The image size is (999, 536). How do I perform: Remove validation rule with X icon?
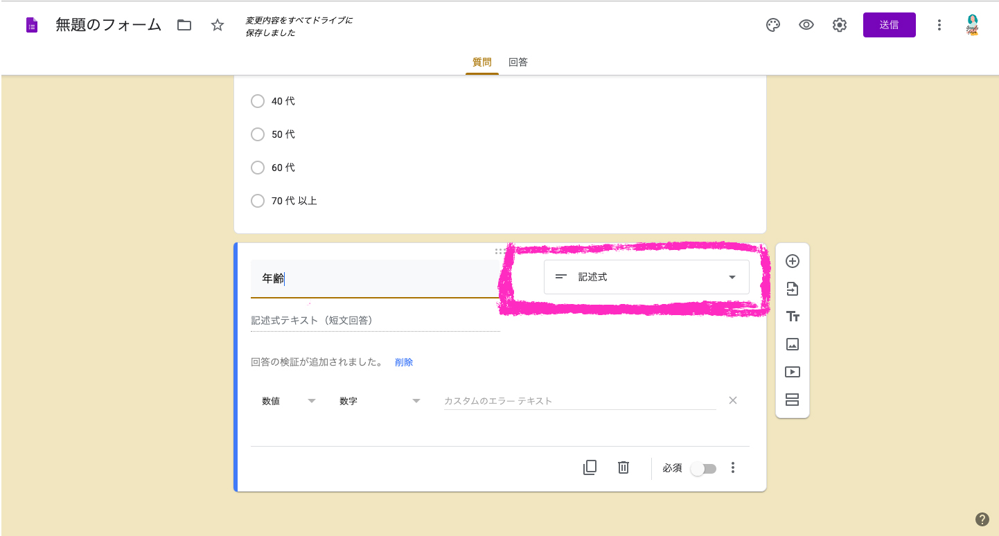(x=733, y=400)
